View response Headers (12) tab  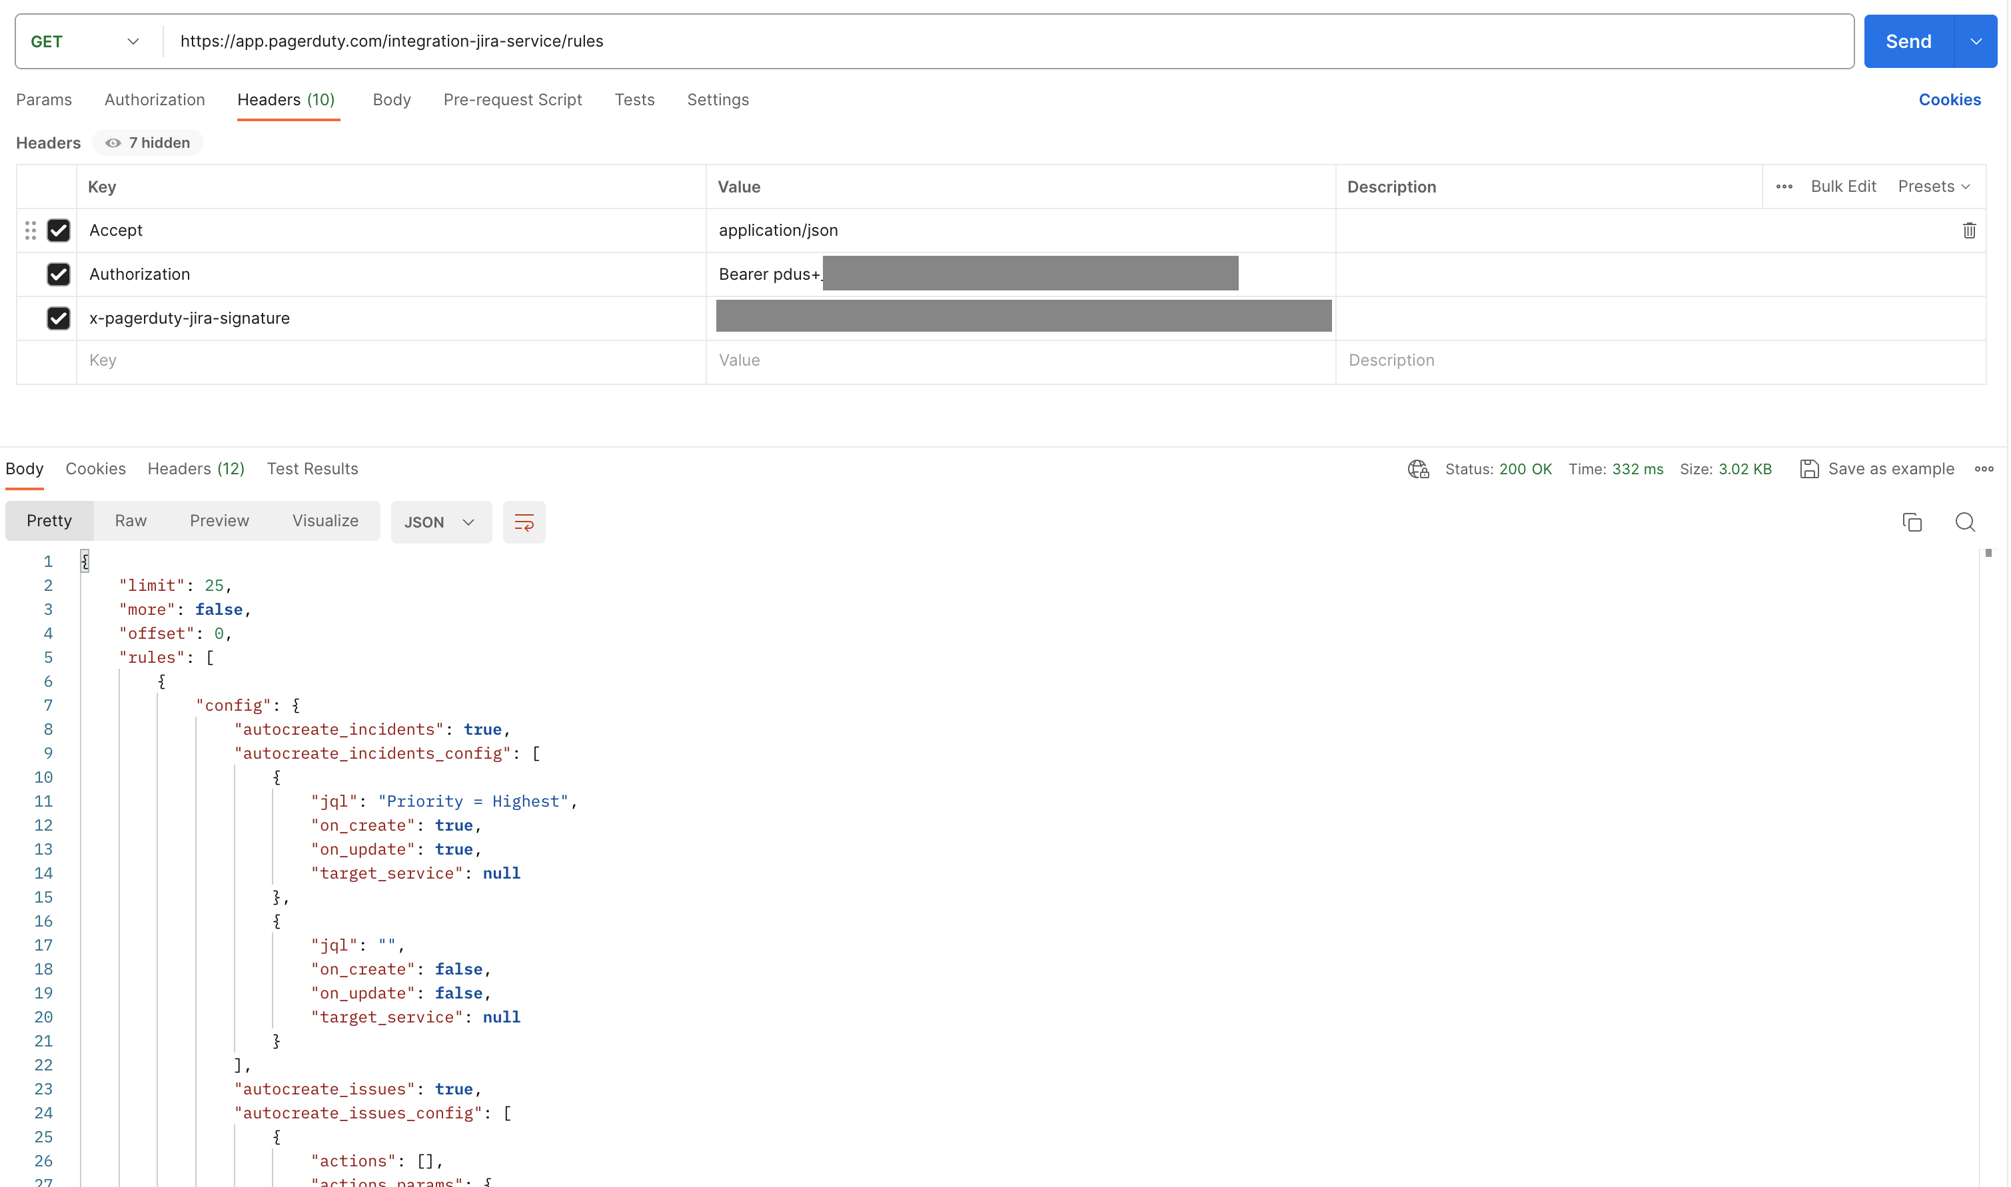(x=196, y=469)
